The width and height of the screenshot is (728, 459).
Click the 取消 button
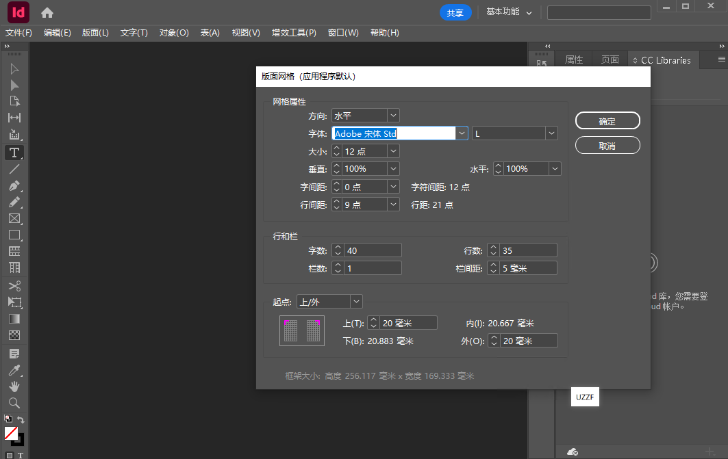click(x=607, y=146)
